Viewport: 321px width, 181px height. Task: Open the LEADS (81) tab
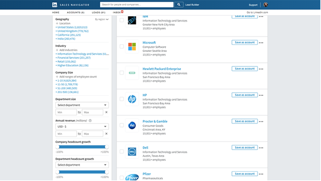99,13
